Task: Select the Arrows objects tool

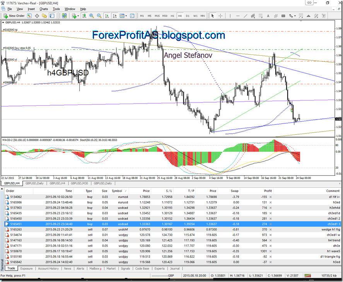Action: (291, 16)
